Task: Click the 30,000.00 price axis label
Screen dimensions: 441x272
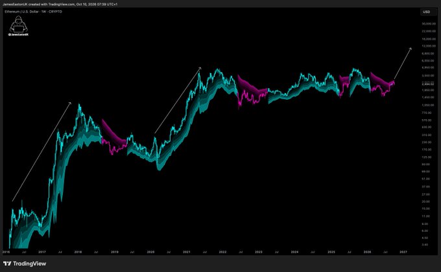Action: 428,24
